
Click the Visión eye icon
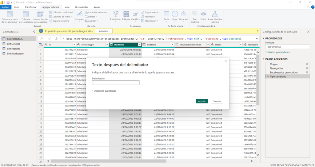tap(203, 14)
